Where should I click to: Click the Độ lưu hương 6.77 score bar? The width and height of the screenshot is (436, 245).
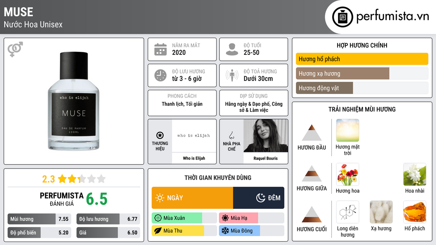(x=108, y=219)
